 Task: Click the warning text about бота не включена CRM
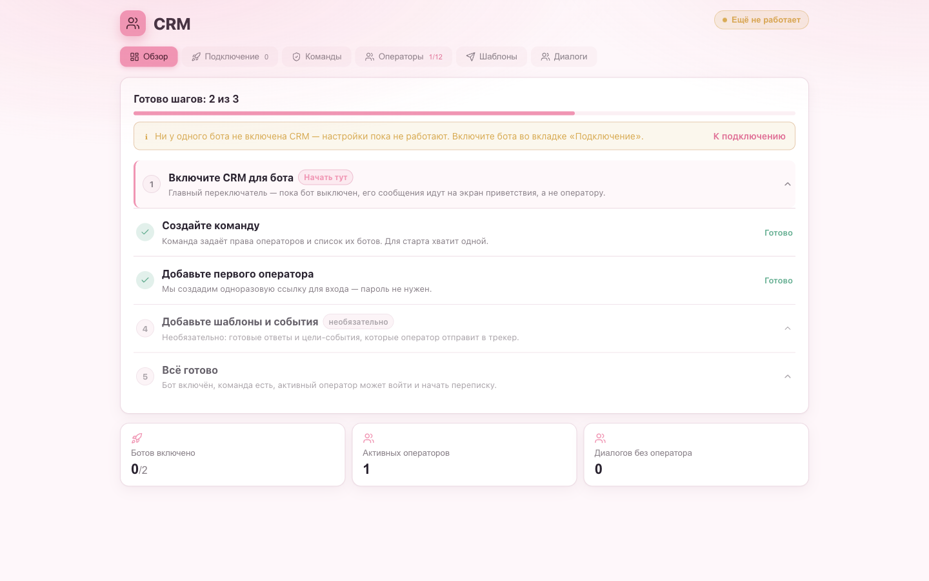[x=399, y=136]
